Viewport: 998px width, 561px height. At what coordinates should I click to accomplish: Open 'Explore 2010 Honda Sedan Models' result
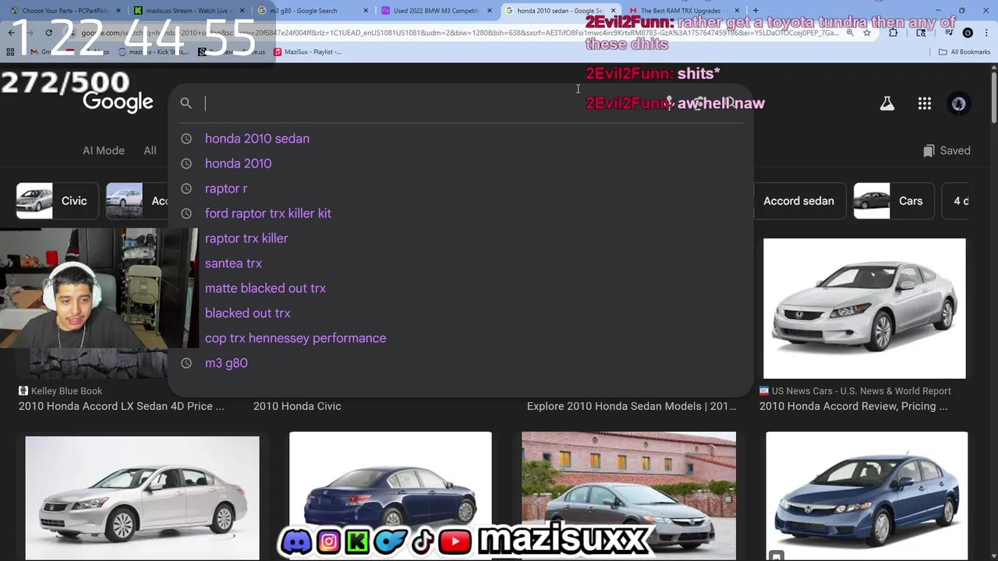pos(632,406)
